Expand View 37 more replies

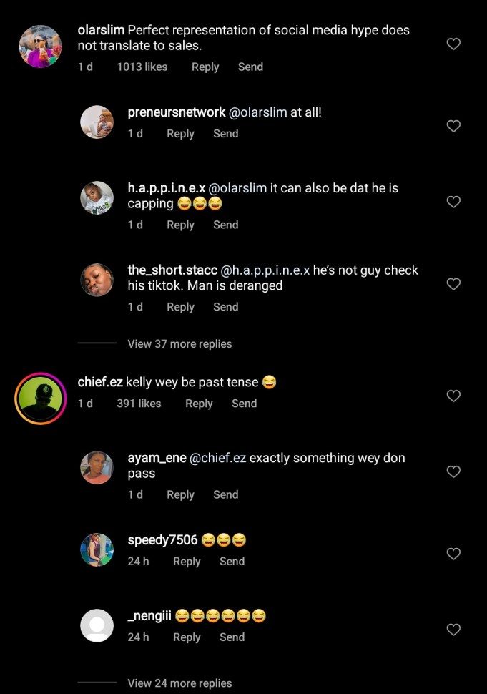179,343
